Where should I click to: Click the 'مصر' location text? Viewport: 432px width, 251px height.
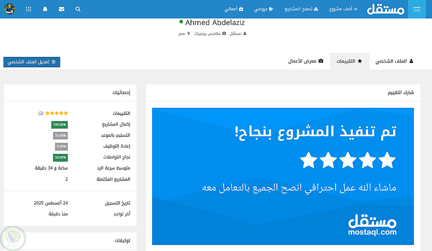click(181, 34)
